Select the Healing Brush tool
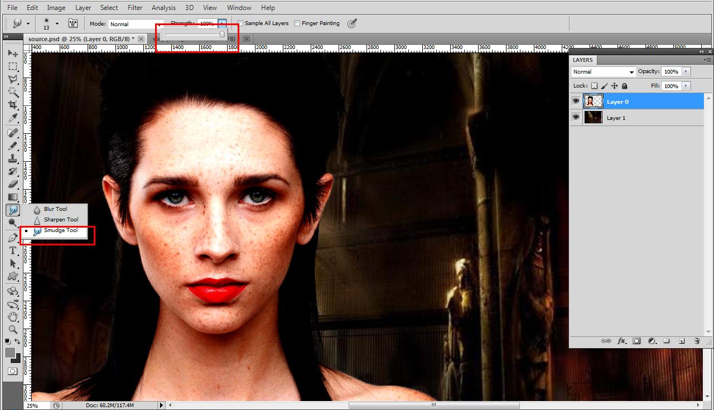714x410 pixels. click(13, 133)
